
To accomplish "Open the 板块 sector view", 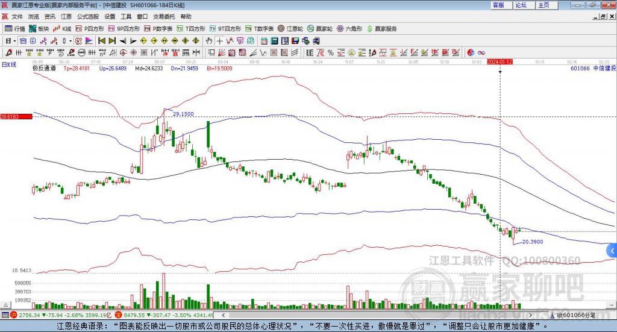I will pos(39,29).
